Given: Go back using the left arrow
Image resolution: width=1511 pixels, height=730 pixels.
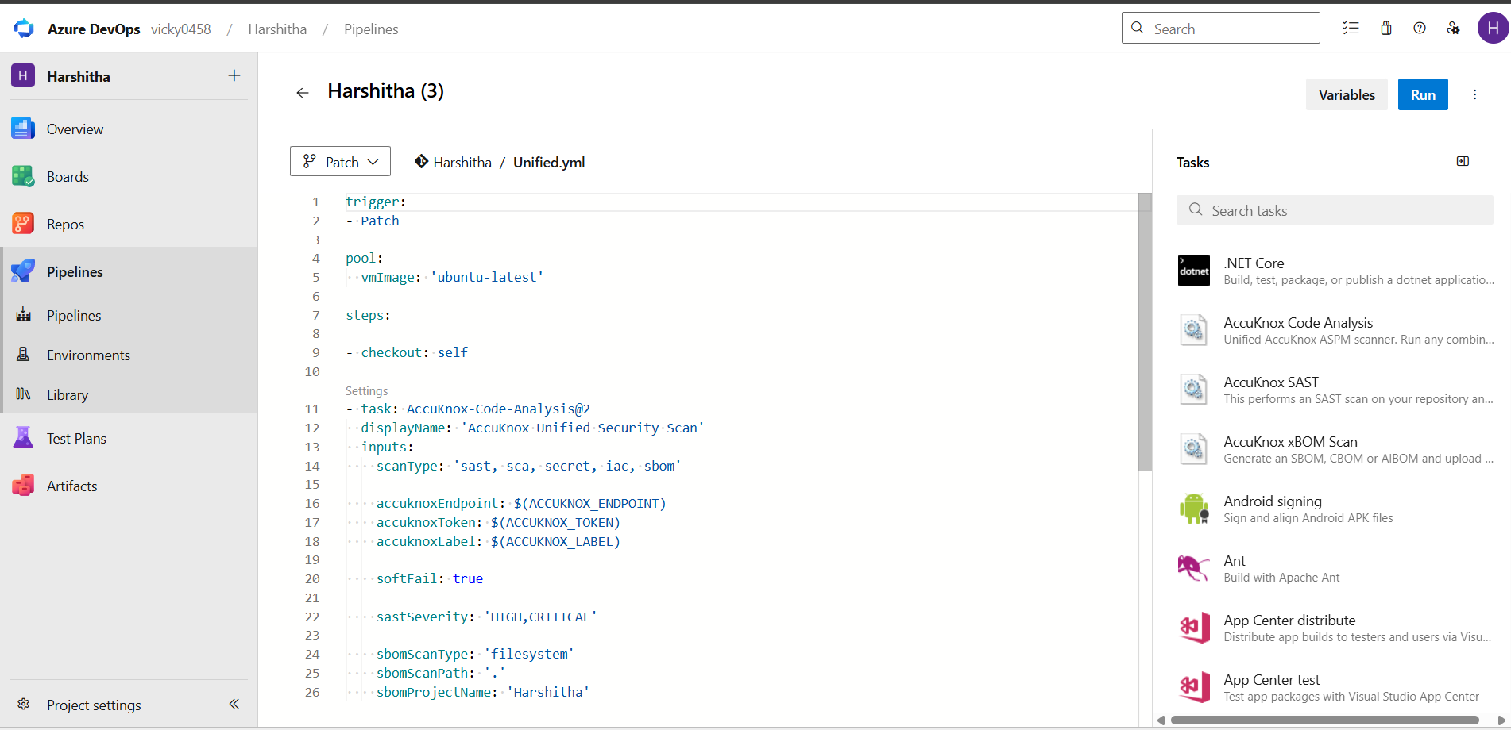Looking at the screenshot, I should click(303, 93).
